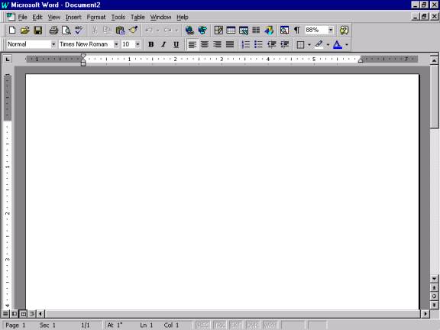Open the Table menu
The width and height of the screenshot is (440, 330).
(137, 18)
